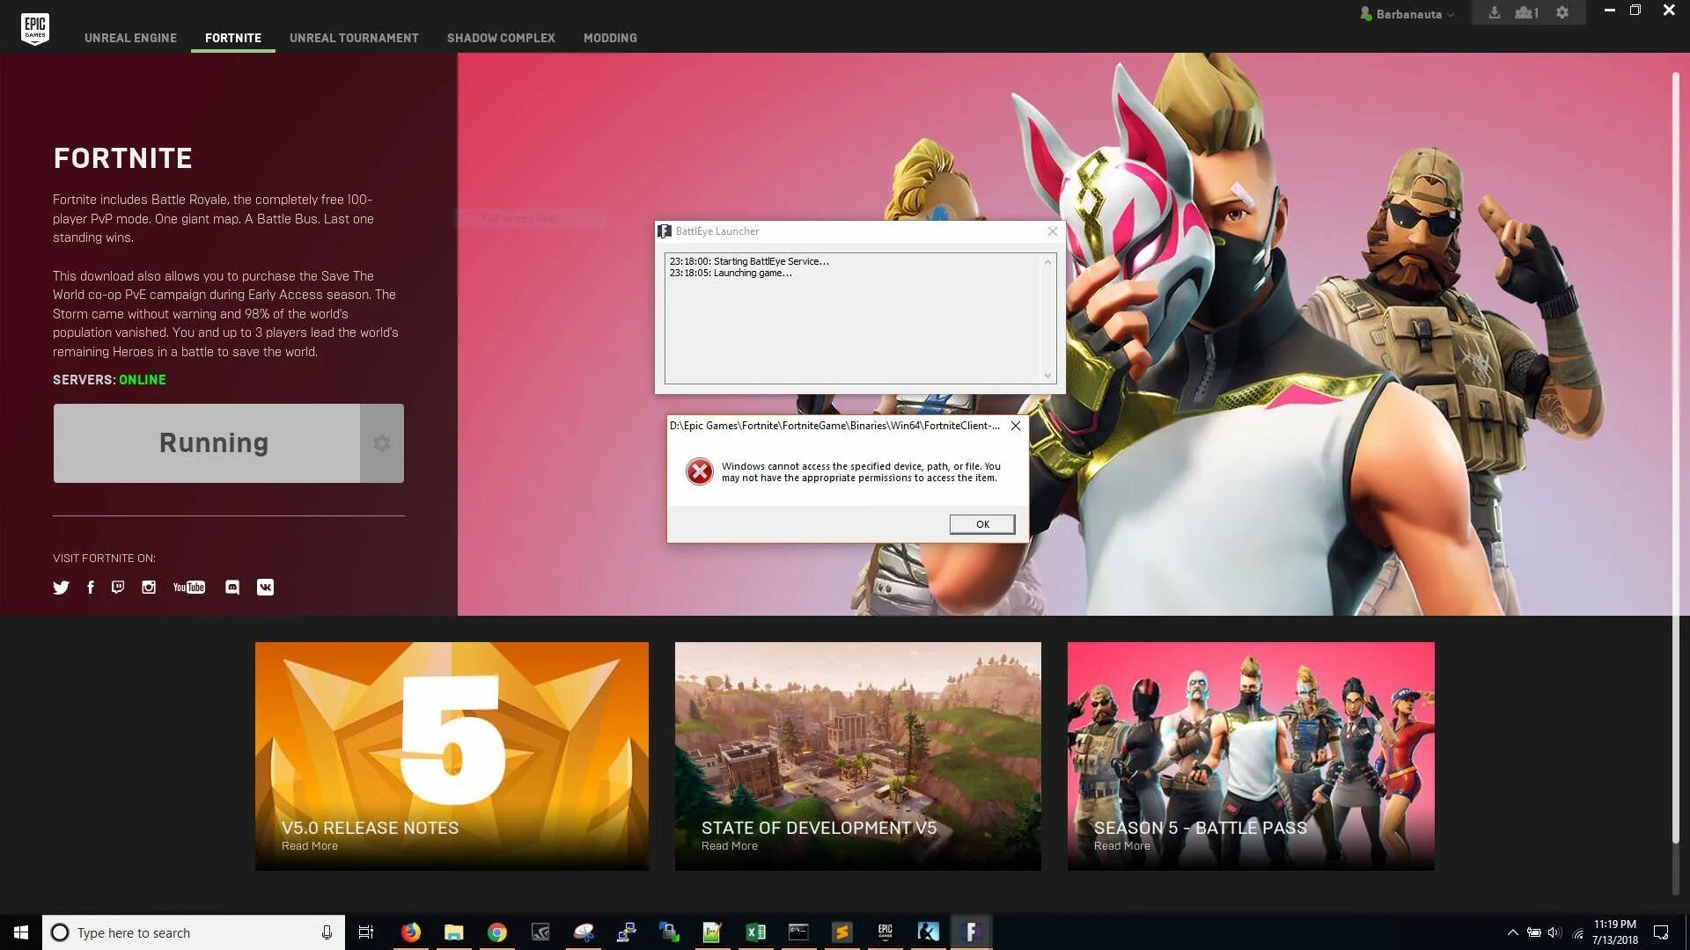Open Fortnite's Instagram icon
Image resolution: width=1690 pixels, height=950 pixels.
[x=149, y=588]
